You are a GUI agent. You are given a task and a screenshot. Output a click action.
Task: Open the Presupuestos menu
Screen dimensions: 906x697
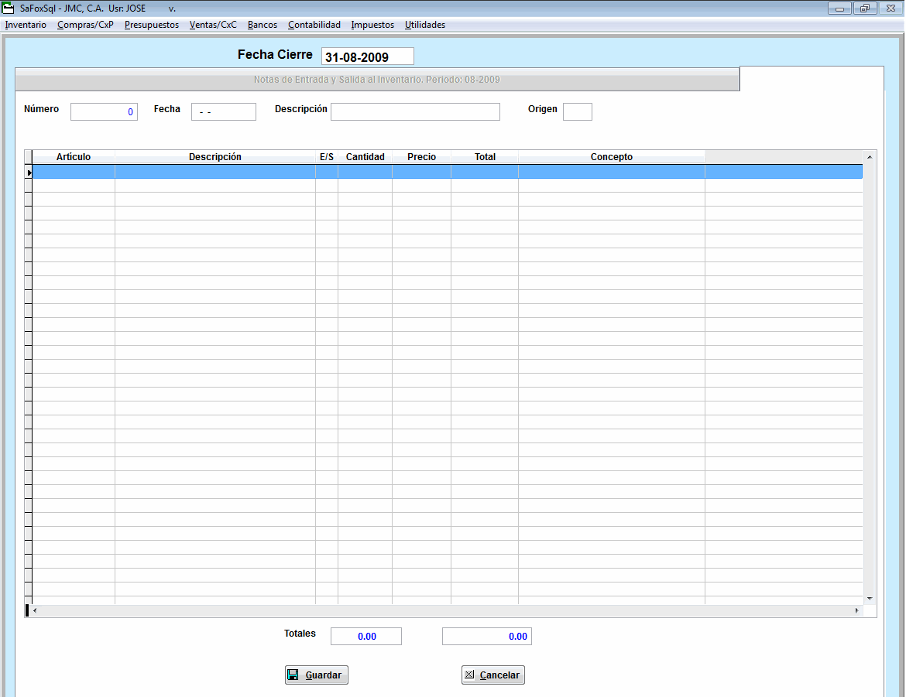click(152, 25)
